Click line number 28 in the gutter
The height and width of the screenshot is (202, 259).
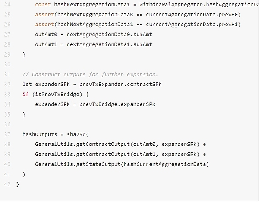[7, 44]
